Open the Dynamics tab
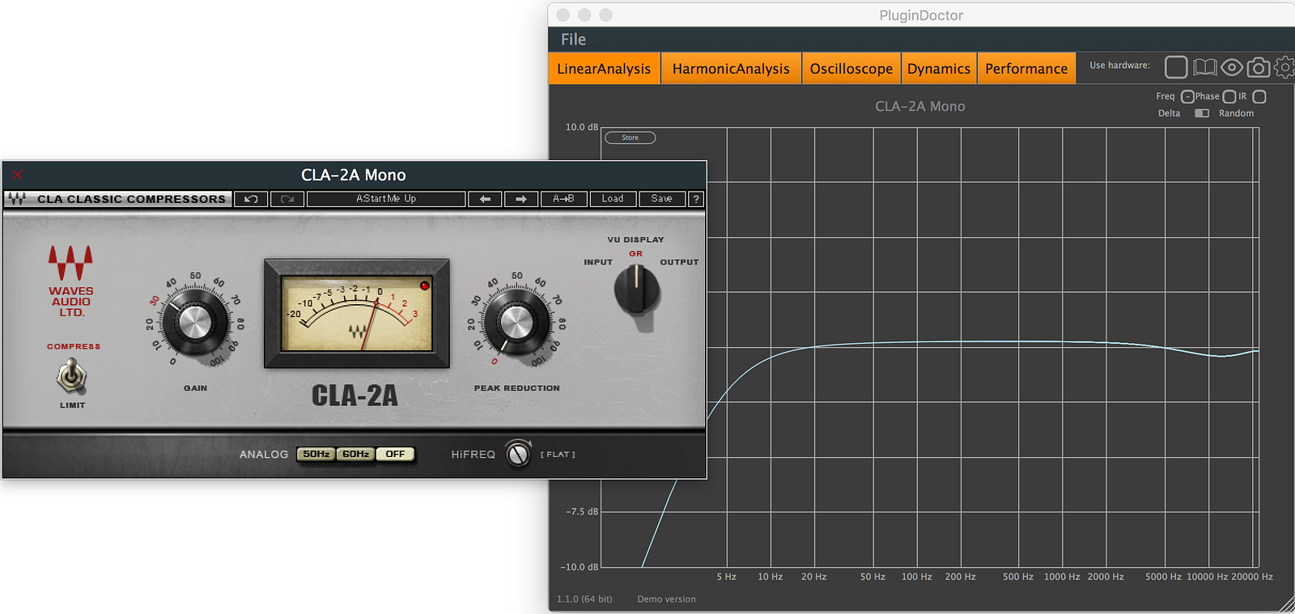The image size is (1295, 614). tap(939, 69)
